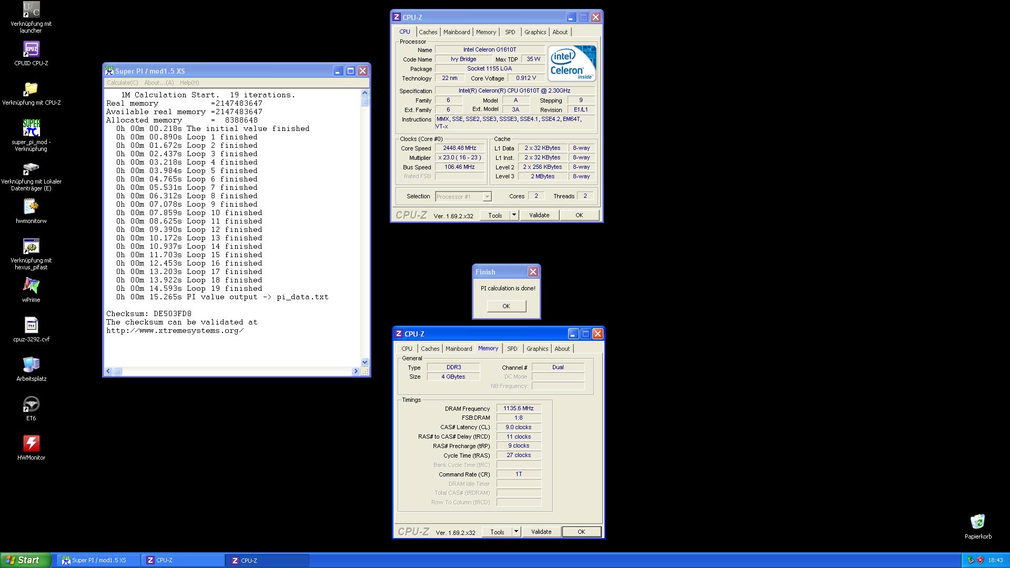This screenshot has width=1010, height=568.
Task: Select the Arbeitsplatz desktop icon
Action: click(x=31, y=365)
